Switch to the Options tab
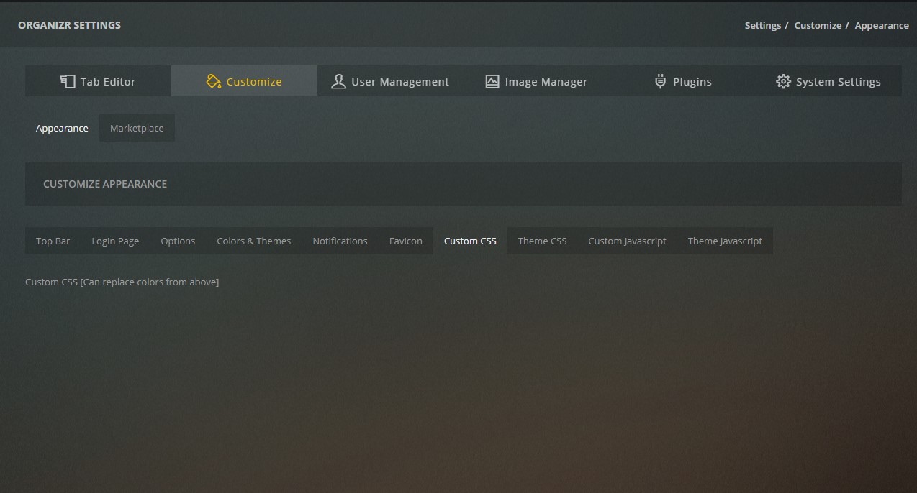917x493 pixels. (x=178, y=241)
